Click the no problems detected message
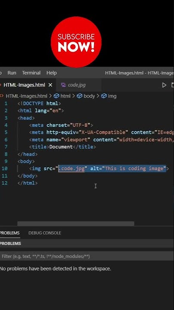The height and width of the screenshot is (310, 174). click(x=55, y=269)
